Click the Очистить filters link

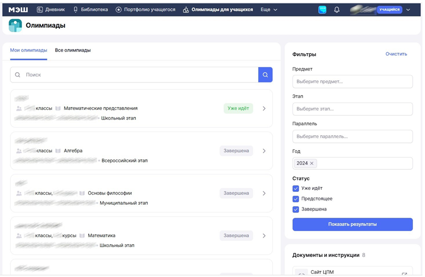click(x=396, y=54)
